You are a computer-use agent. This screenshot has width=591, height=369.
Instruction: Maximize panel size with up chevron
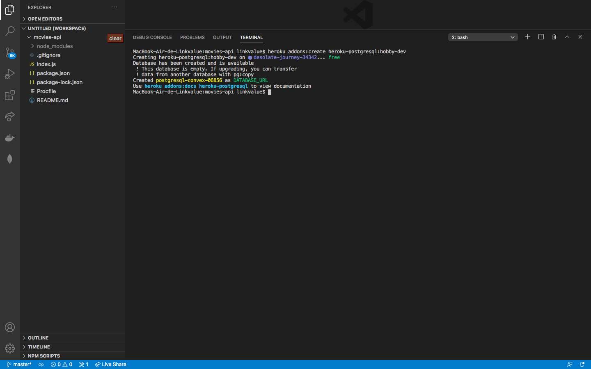point(567,37)
